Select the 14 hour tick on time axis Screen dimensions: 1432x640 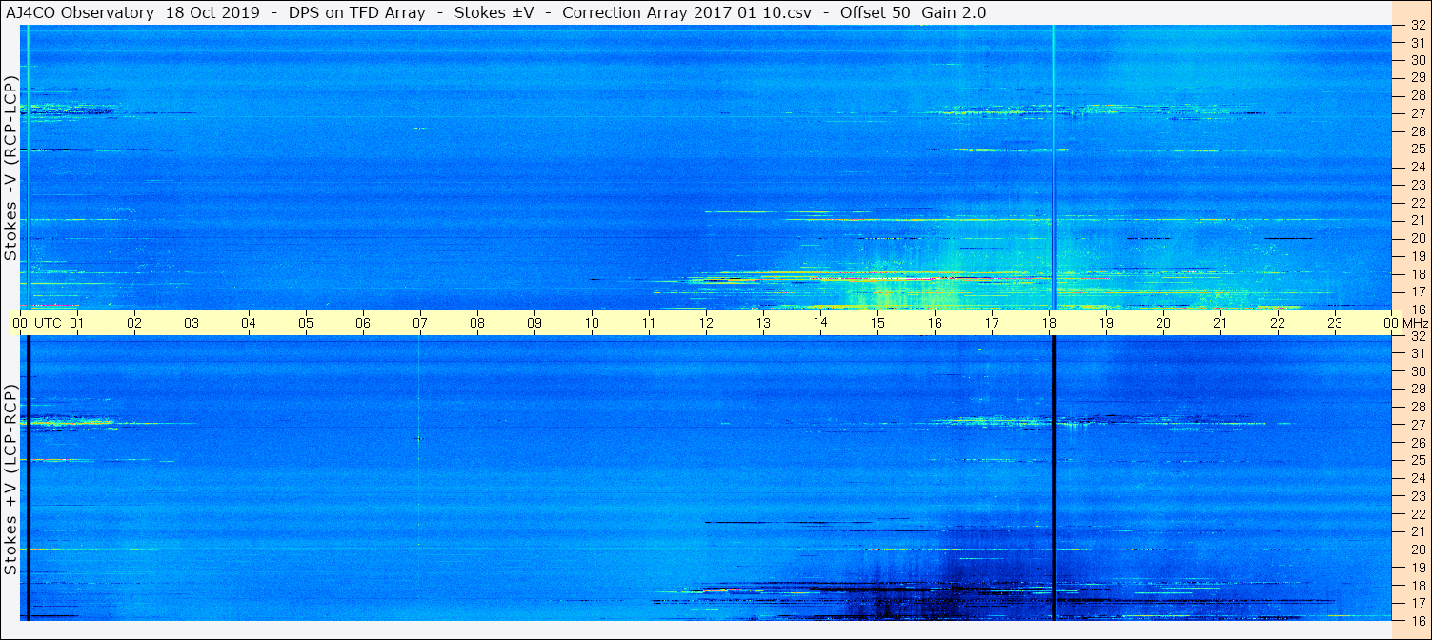click(820, 323)
